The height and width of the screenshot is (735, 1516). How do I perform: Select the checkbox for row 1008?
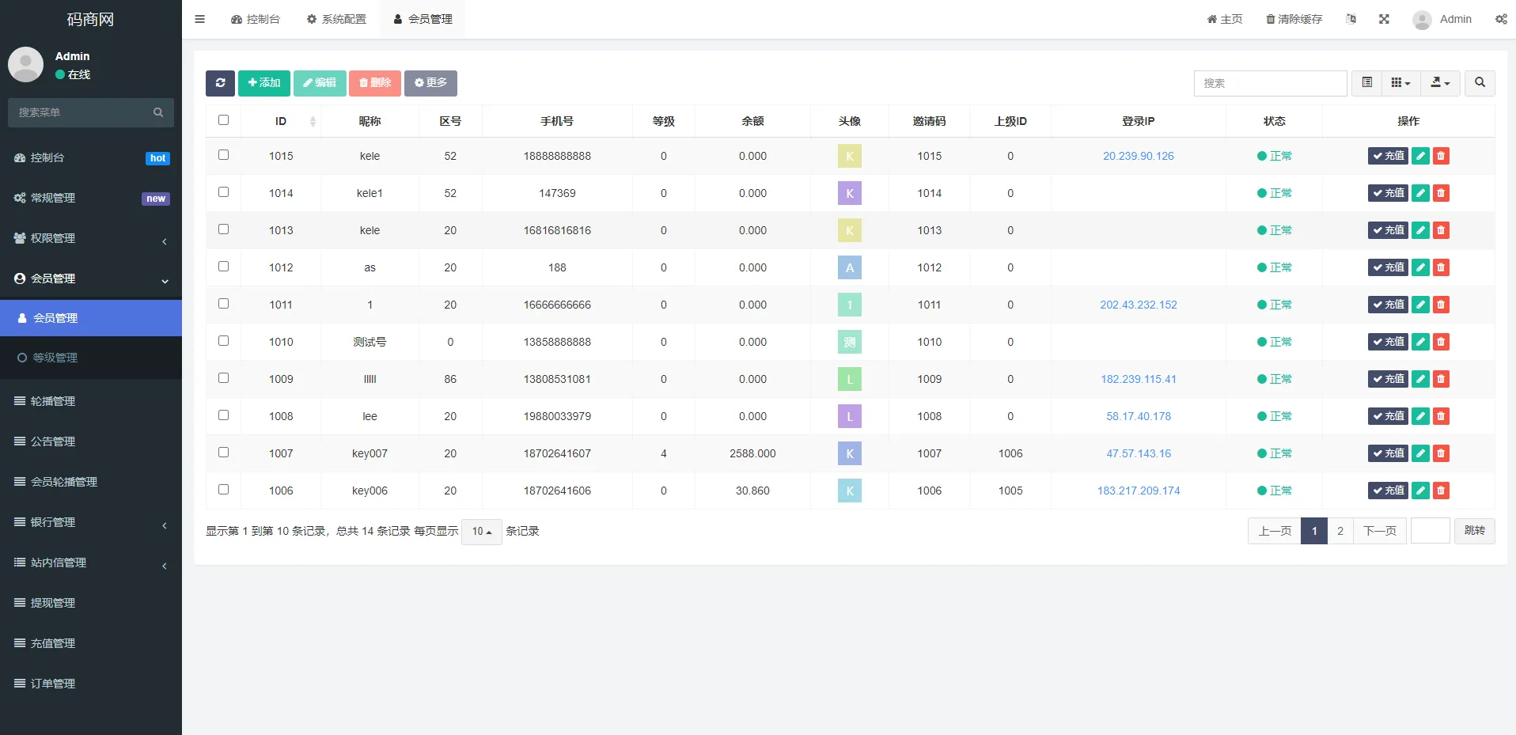(224, 415)
